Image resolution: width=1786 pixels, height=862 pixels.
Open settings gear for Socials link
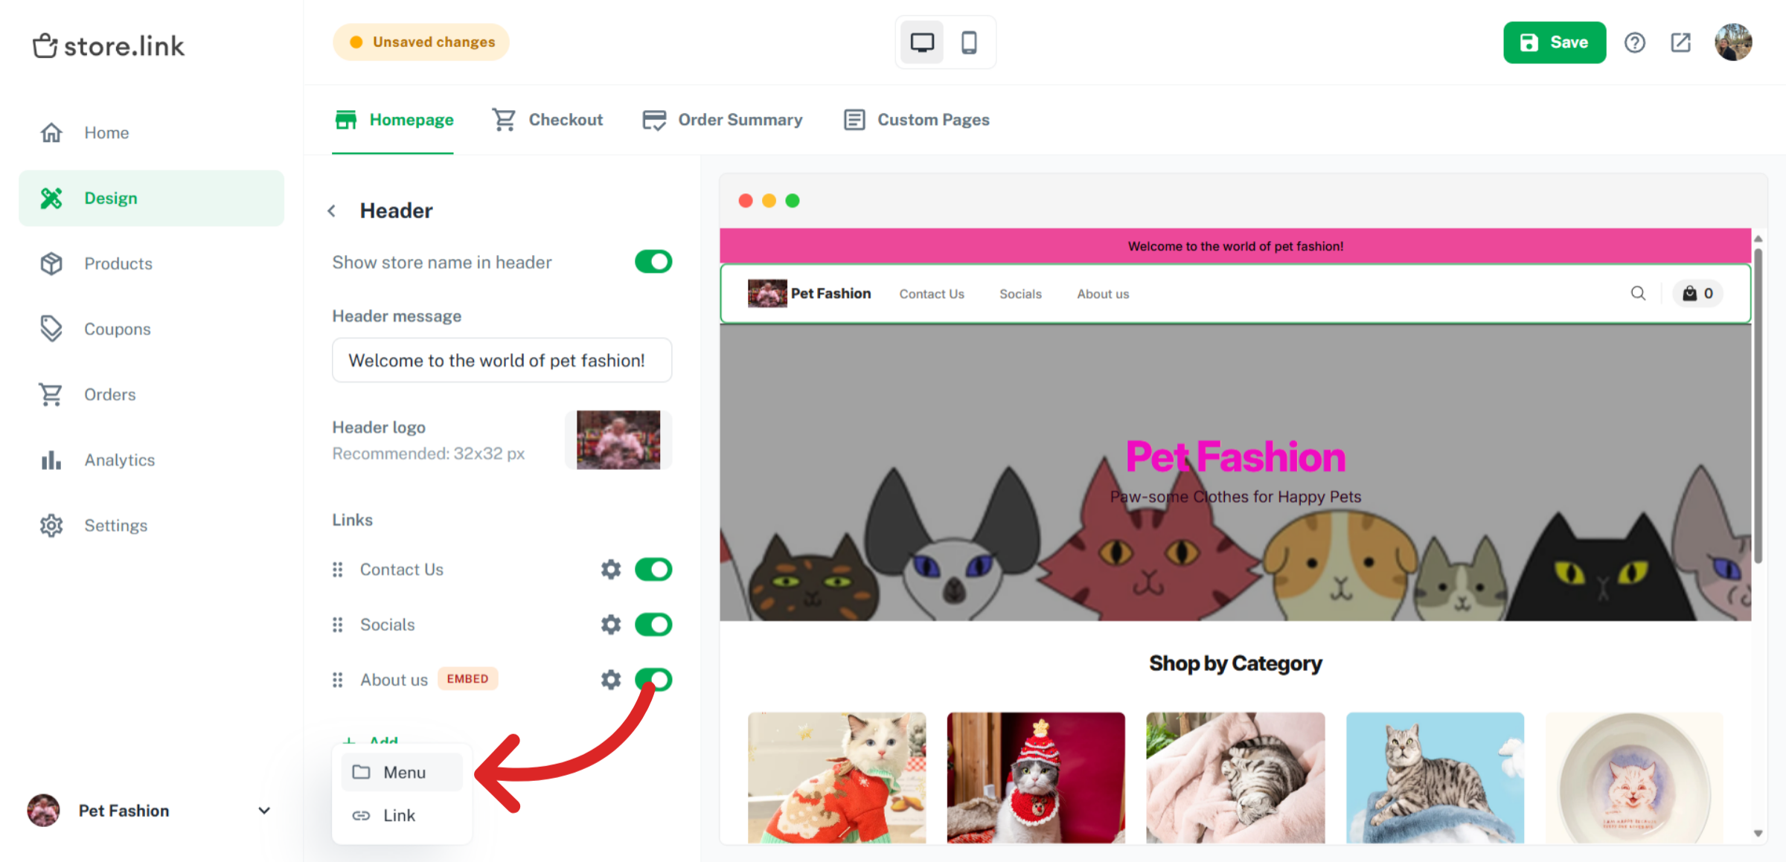pos(611,624)
